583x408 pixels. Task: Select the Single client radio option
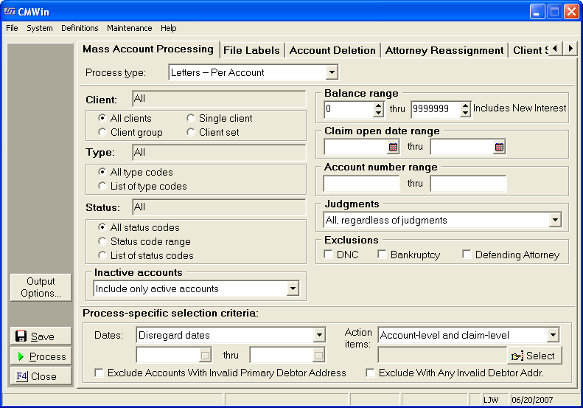tap(191, 118)
